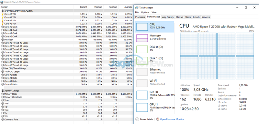Click the Core #3 Clock sensor icon
The height and width of the screenshot is (124, 259).
pyautogui.click(x=3, y=36)
